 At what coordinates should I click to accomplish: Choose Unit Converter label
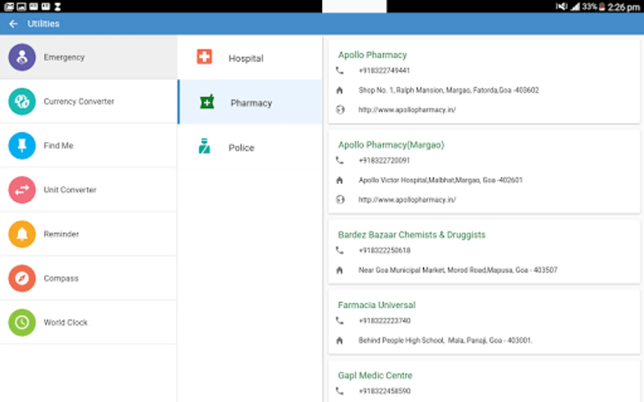(x=70, y=190)
